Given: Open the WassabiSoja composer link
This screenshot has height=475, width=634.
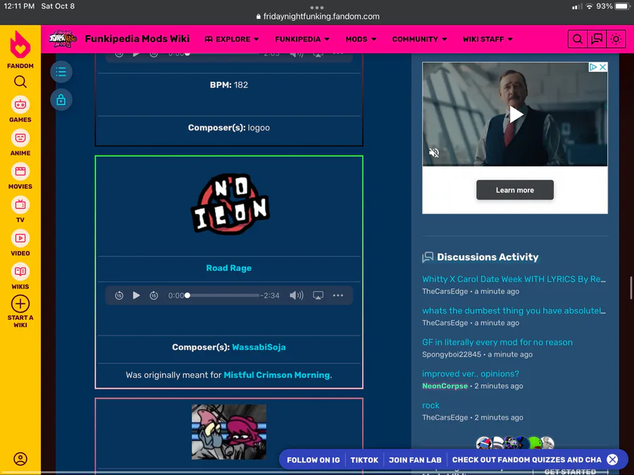Looking at the screenshot, I should coord(259,347).
